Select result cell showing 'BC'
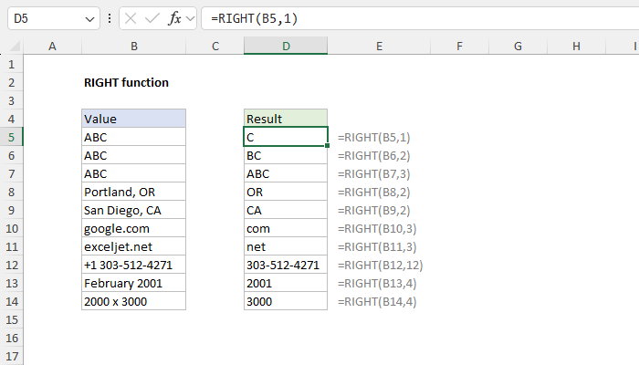Image resolution: width=639 pixels, height=365 pixels. 286,156
